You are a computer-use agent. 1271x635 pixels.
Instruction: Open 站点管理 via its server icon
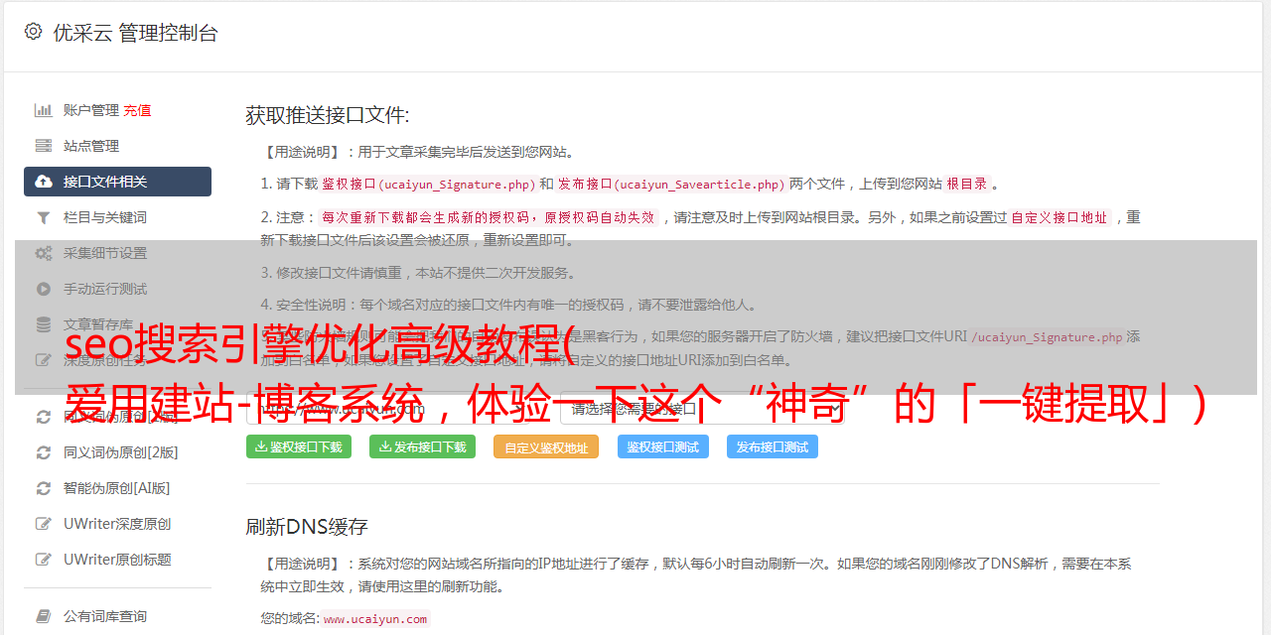point(44,146)
